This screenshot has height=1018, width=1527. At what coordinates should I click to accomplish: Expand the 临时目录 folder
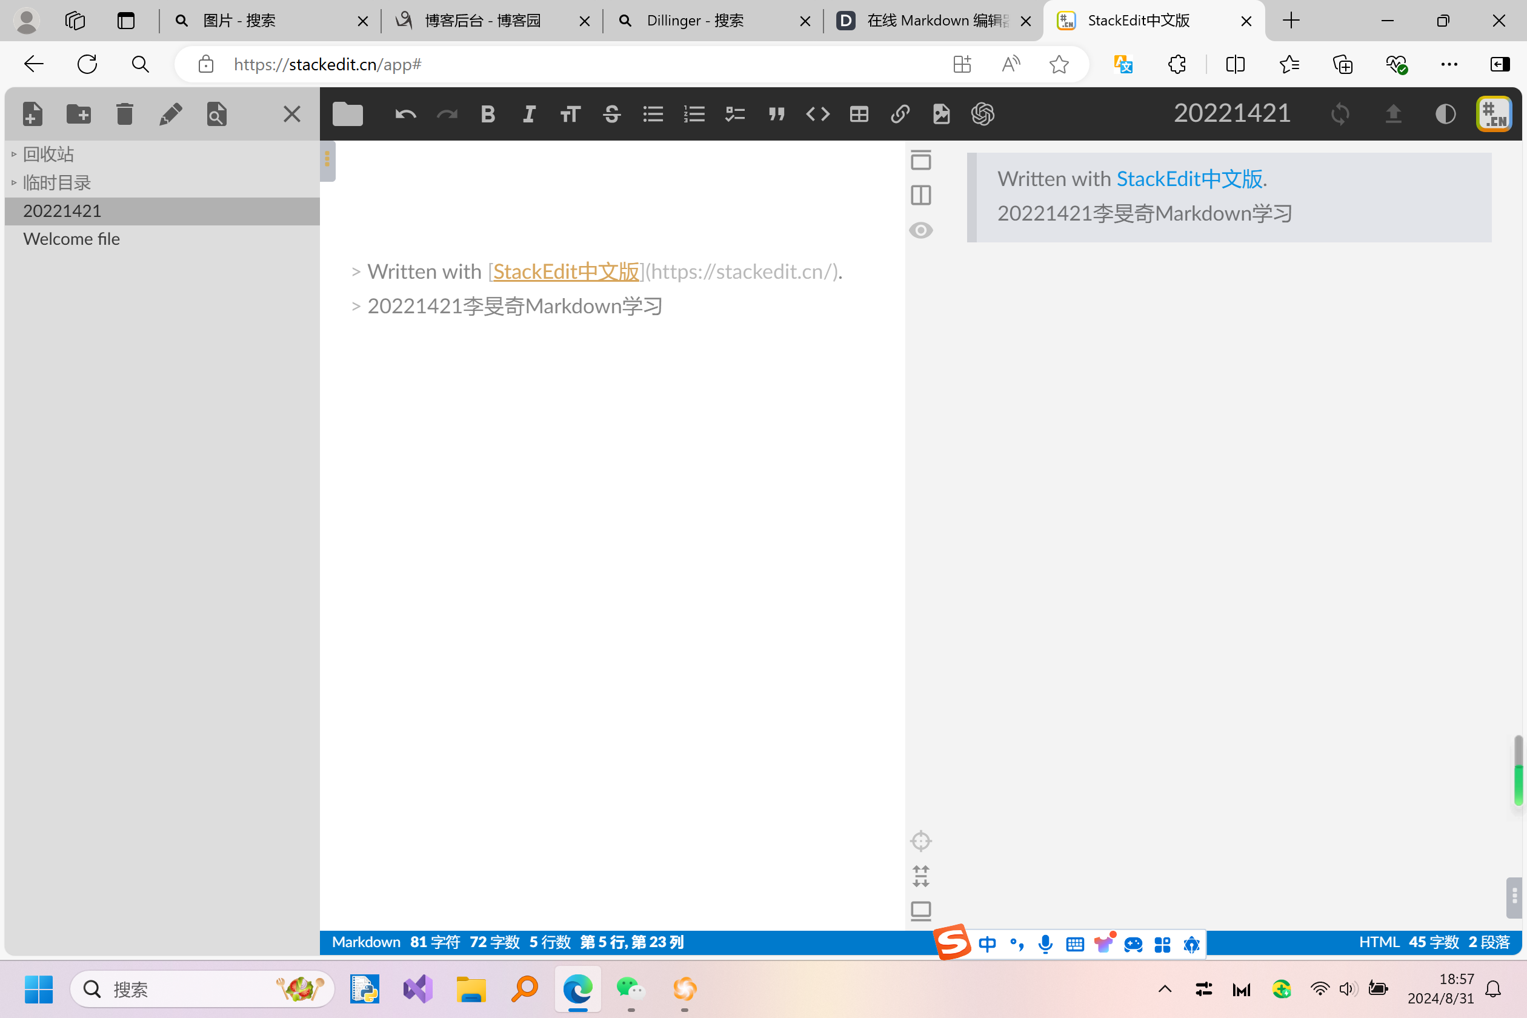[x=162, y=182]
